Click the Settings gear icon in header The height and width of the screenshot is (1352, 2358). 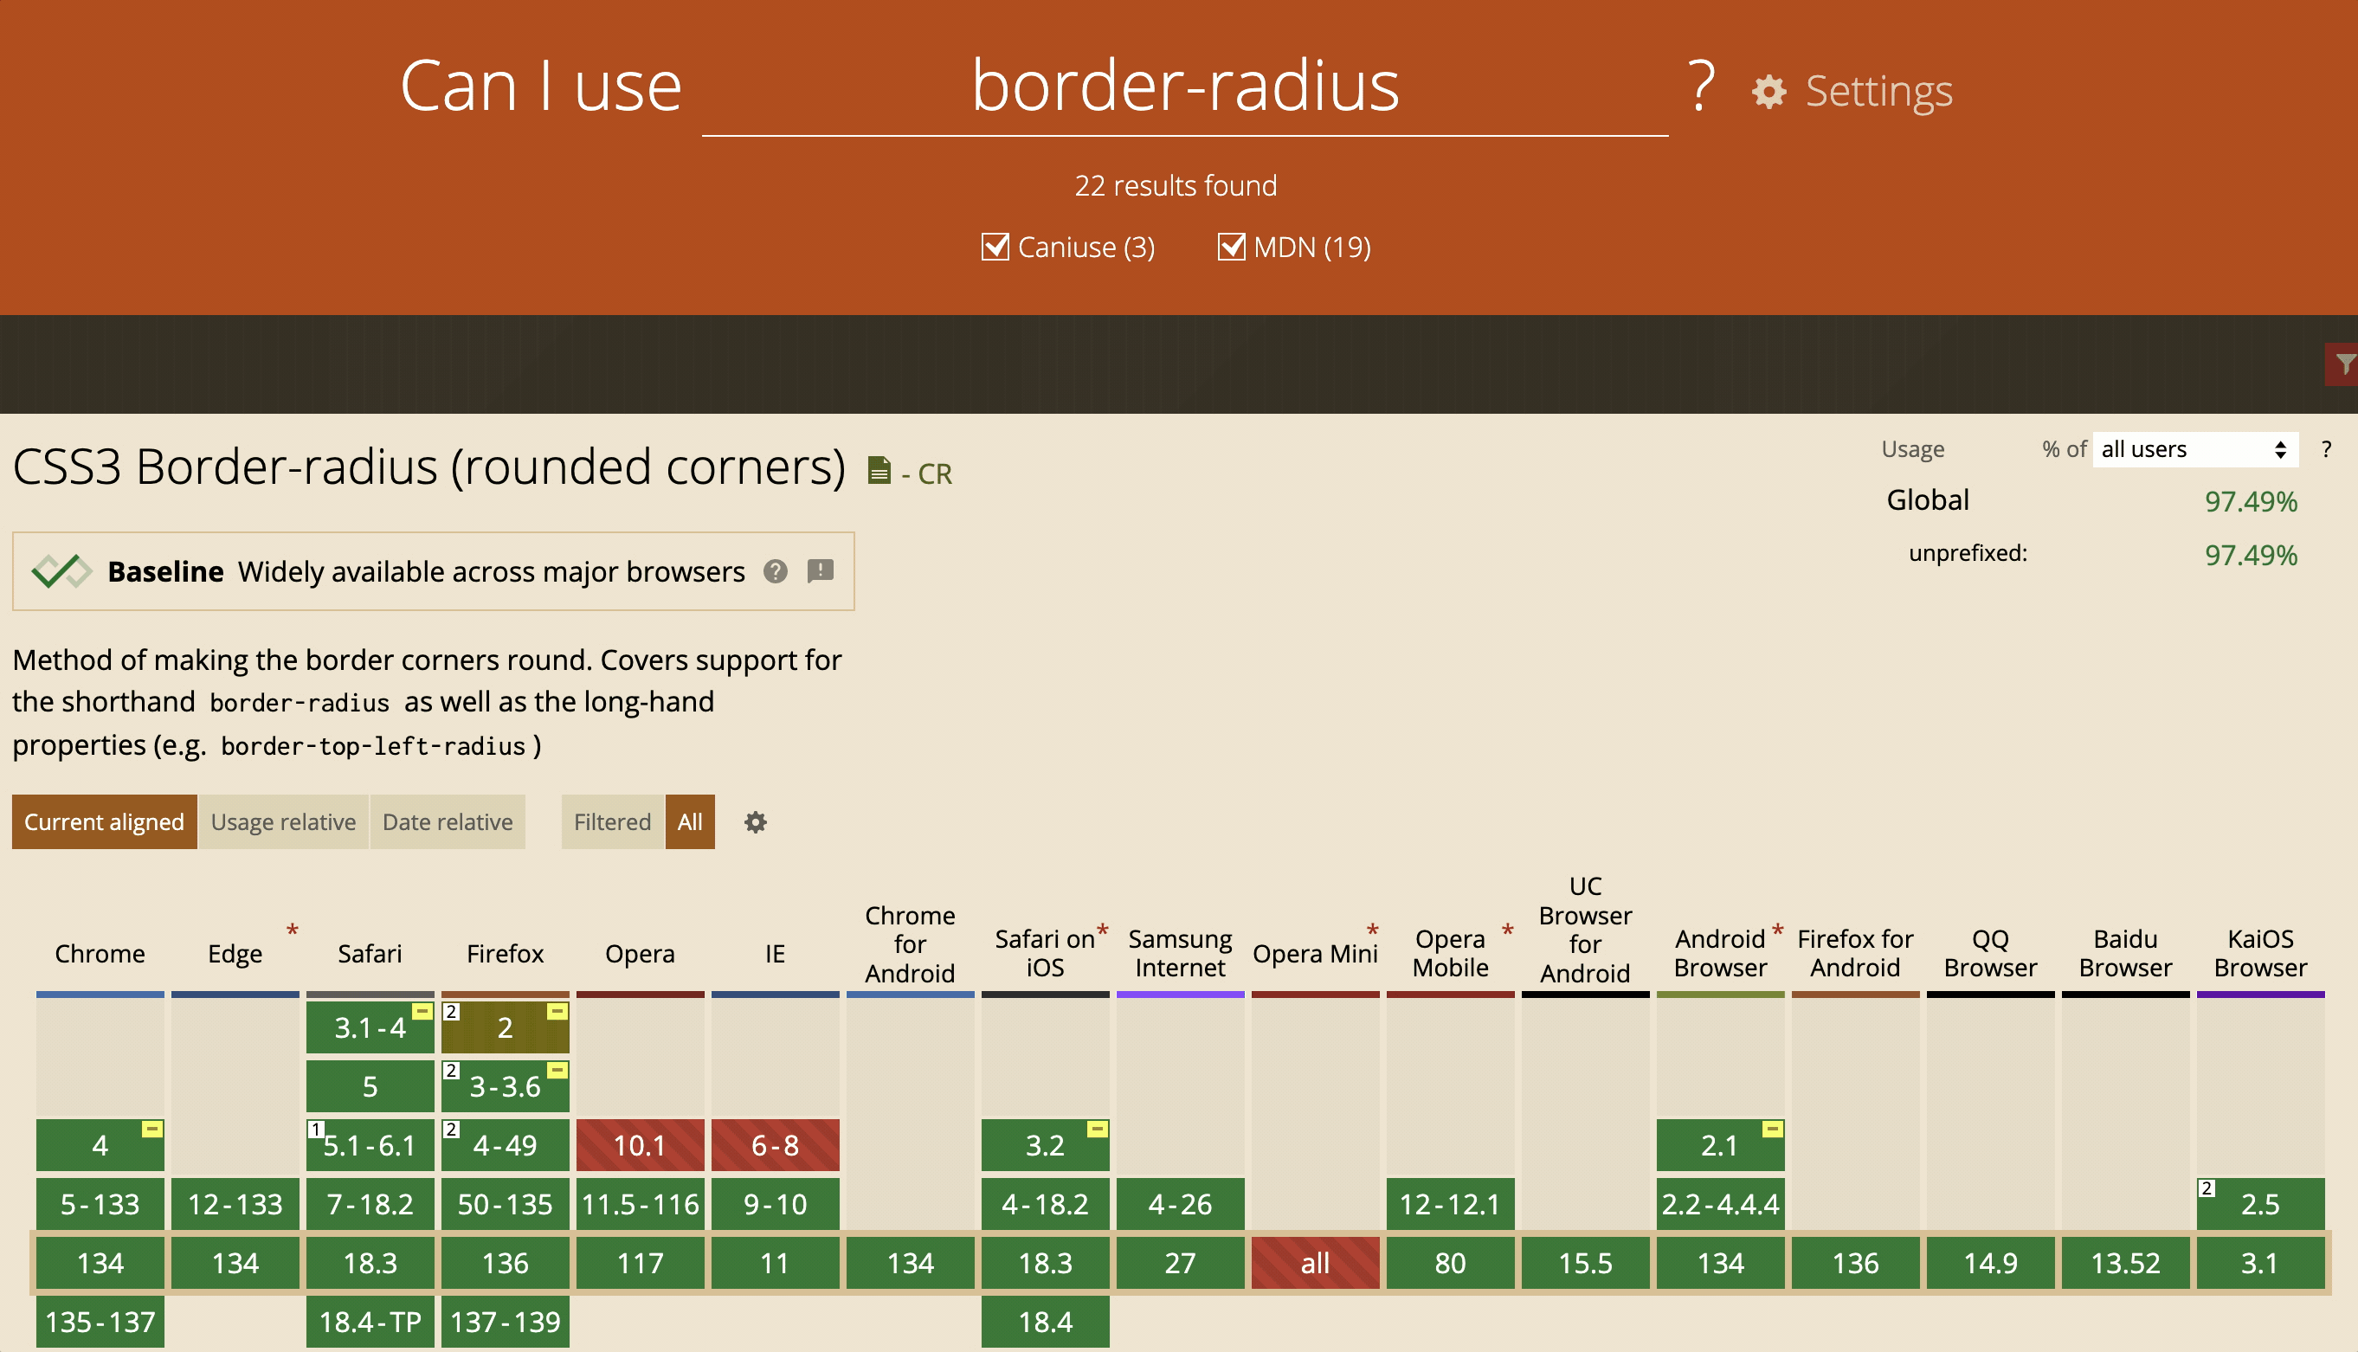click(x=1768, y=91)
